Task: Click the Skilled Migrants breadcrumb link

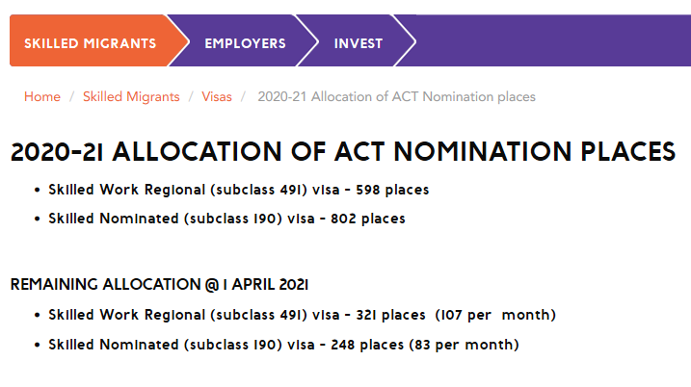Action: tap(131, 96)
